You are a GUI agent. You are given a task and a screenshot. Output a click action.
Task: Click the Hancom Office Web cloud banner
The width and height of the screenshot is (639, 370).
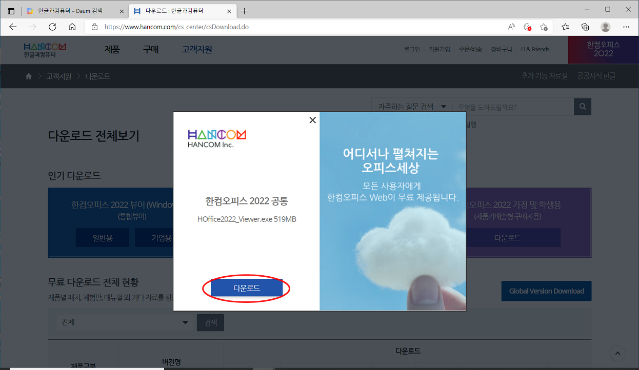coord(392,211)
